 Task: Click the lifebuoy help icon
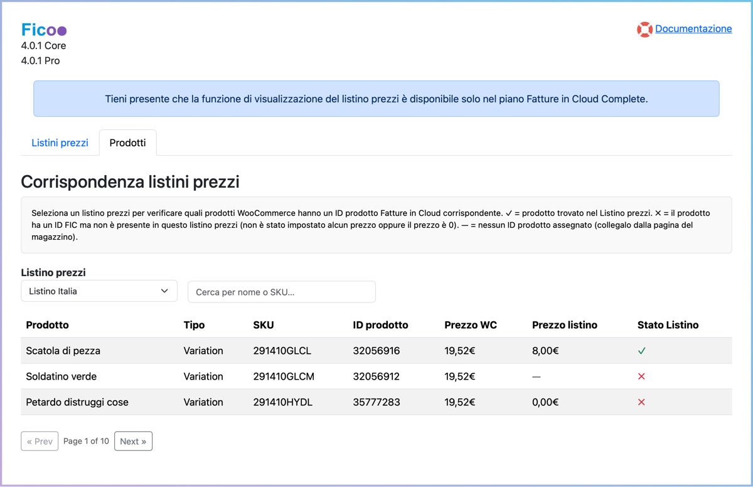644,29
